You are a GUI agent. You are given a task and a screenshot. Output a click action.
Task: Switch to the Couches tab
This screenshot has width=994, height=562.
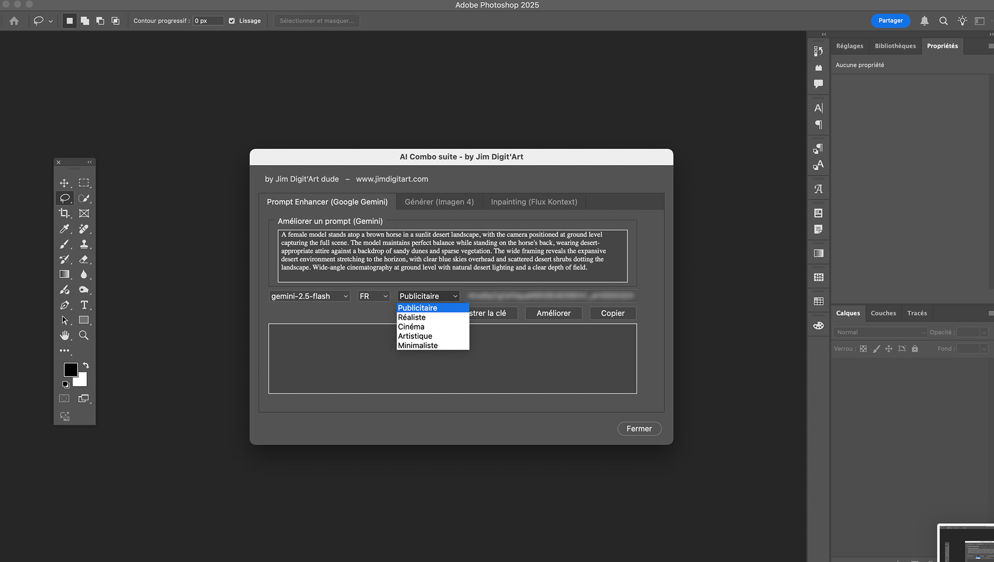[883, 313]
